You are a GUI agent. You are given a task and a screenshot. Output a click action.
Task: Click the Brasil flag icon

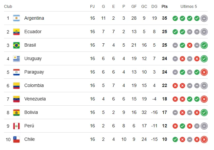pyautogui.click(x=16, y=45)
